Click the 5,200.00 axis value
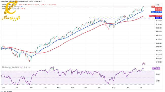Viewport: 165px width, 92px height. click(x=159, y=20)
